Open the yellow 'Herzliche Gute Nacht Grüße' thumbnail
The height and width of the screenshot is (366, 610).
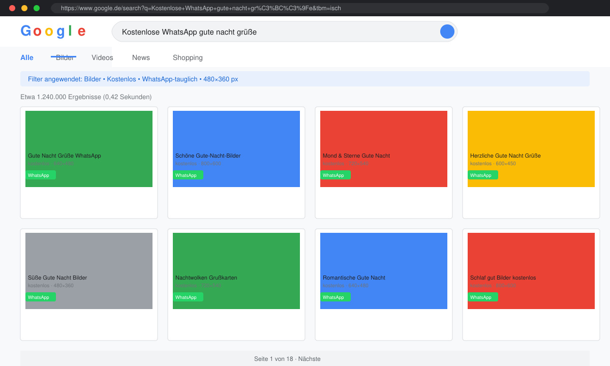531,149
